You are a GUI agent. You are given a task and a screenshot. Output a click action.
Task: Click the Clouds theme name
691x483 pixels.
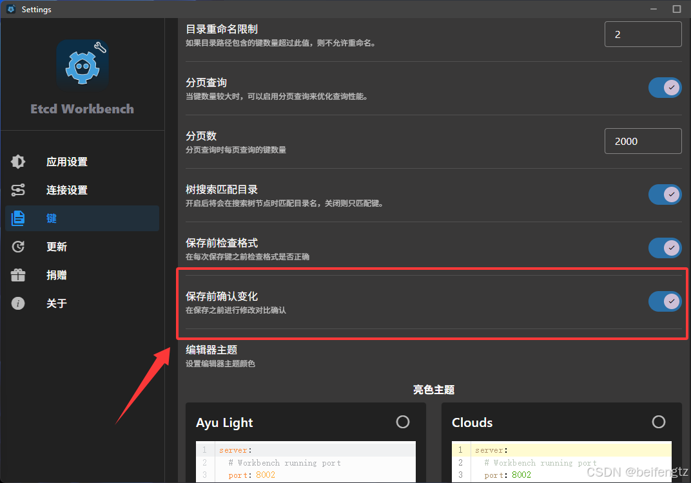(472, 422)
